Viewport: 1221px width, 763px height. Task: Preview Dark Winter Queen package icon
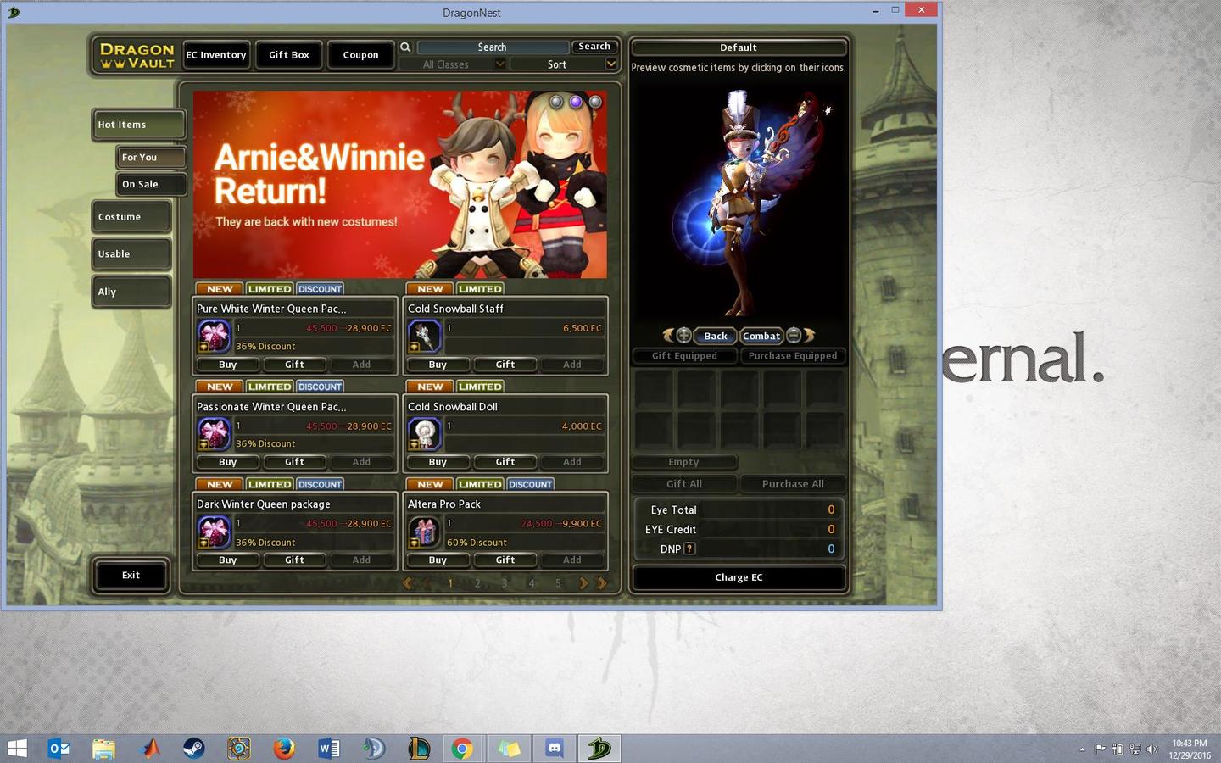click(x=214, y=532)
